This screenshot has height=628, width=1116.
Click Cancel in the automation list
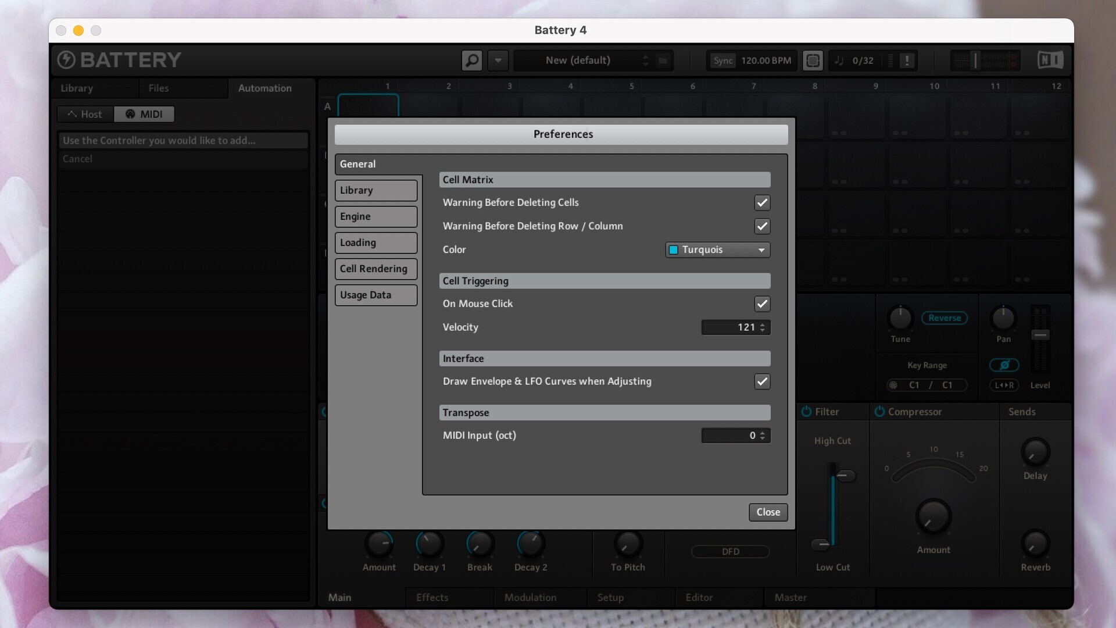pyautogui.click(x=183, y=159)
